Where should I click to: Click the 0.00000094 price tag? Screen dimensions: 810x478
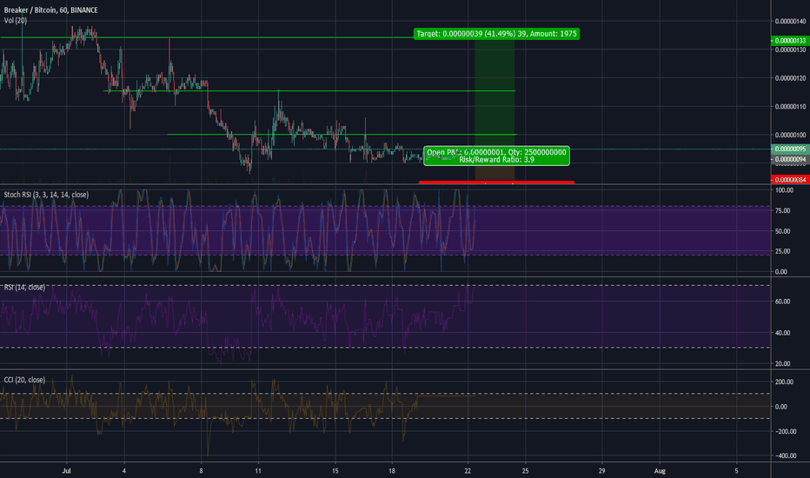pyautogui.click(x=790, y=159)
